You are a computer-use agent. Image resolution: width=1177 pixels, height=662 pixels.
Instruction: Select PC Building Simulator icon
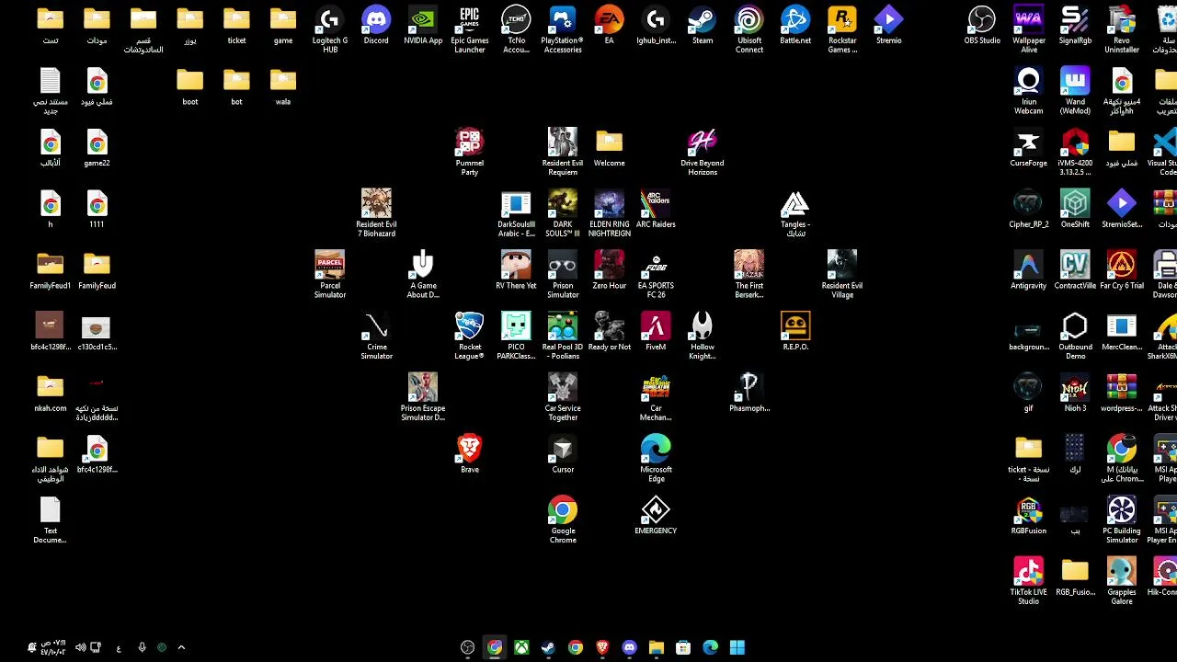[1122, 519]
